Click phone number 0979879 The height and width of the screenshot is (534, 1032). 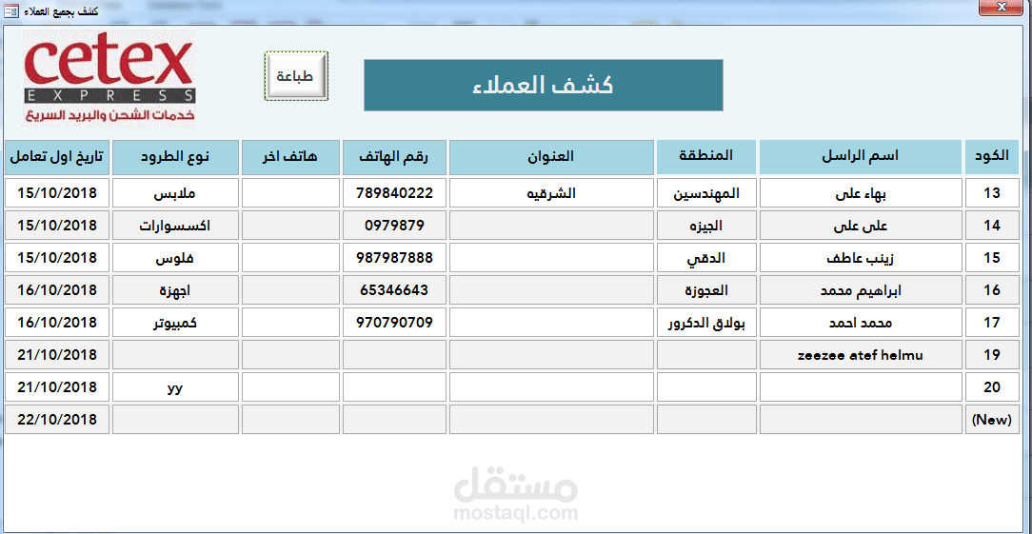tap(394, 226)
